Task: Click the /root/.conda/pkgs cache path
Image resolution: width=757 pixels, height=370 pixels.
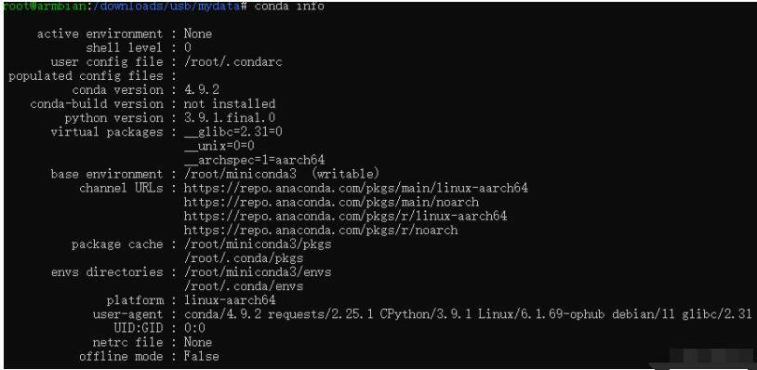Action: click(244, 258)
